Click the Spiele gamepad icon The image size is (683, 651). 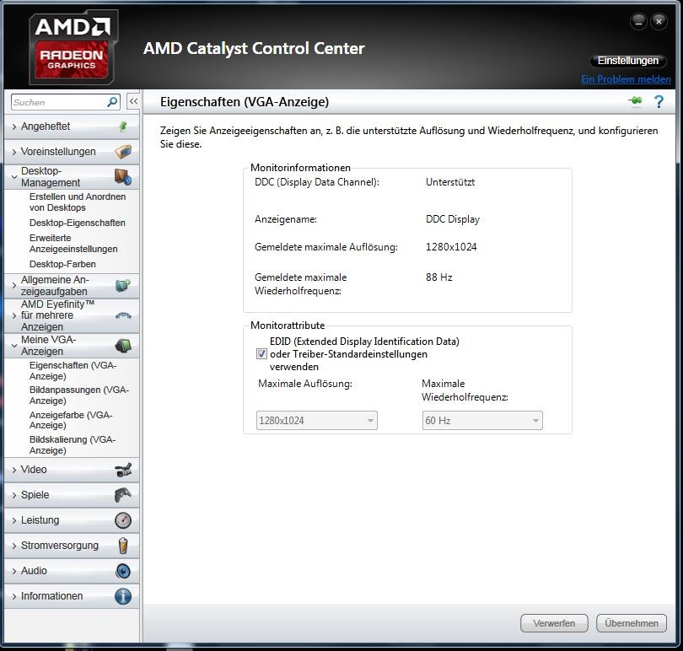click(123, 495)
